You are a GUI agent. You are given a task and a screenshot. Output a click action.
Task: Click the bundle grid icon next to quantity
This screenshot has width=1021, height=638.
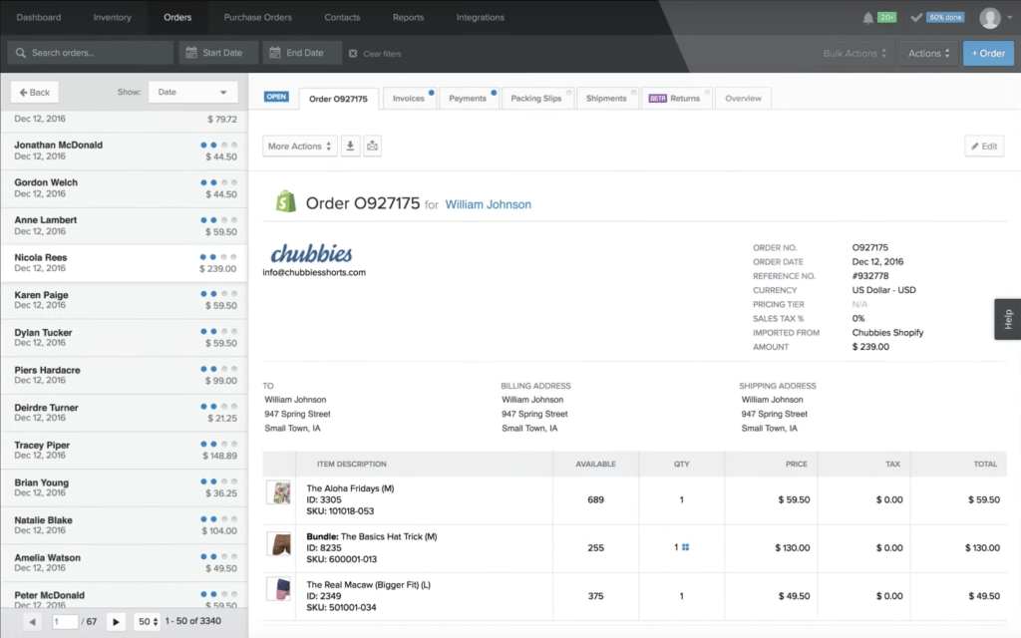click(685, 547)
